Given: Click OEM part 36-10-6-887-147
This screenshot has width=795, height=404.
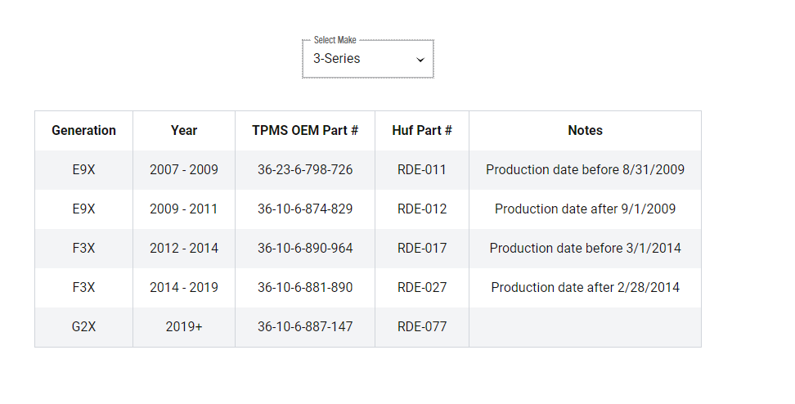Looking at the screenshot, I should tap(305, 326).
